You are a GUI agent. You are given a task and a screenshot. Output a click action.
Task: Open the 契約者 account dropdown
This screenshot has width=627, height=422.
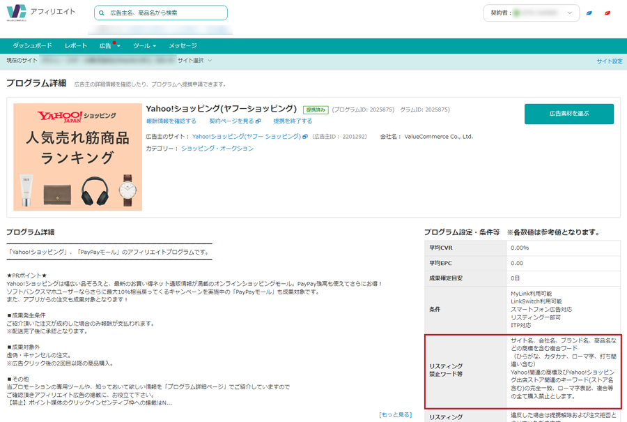[532, 13]
